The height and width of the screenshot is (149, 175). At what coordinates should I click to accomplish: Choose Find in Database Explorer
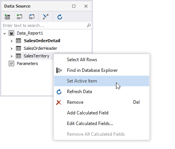point(102,70)
